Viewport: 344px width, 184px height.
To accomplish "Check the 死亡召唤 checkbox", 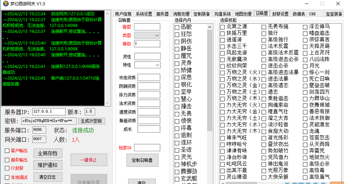I will tap(305, 79).
